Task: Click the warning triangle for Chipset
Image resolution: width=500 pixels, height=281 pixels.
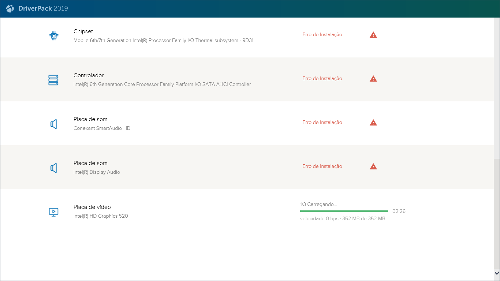Action: pos(373,35)
